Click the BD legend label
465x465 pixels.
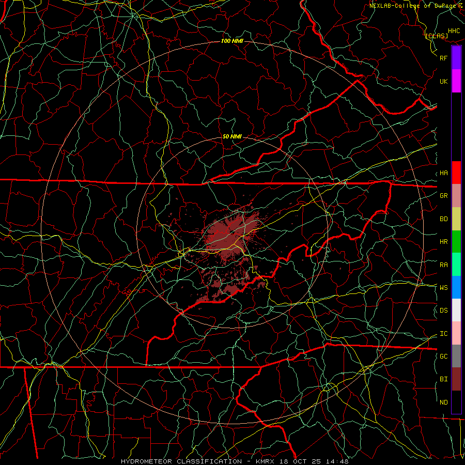coord(444,219)
